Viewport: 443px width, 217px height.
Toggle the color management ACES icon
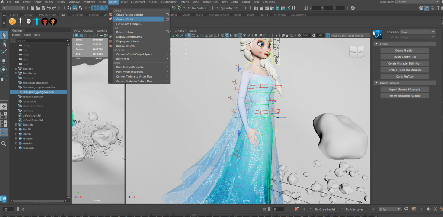(327, 36)
